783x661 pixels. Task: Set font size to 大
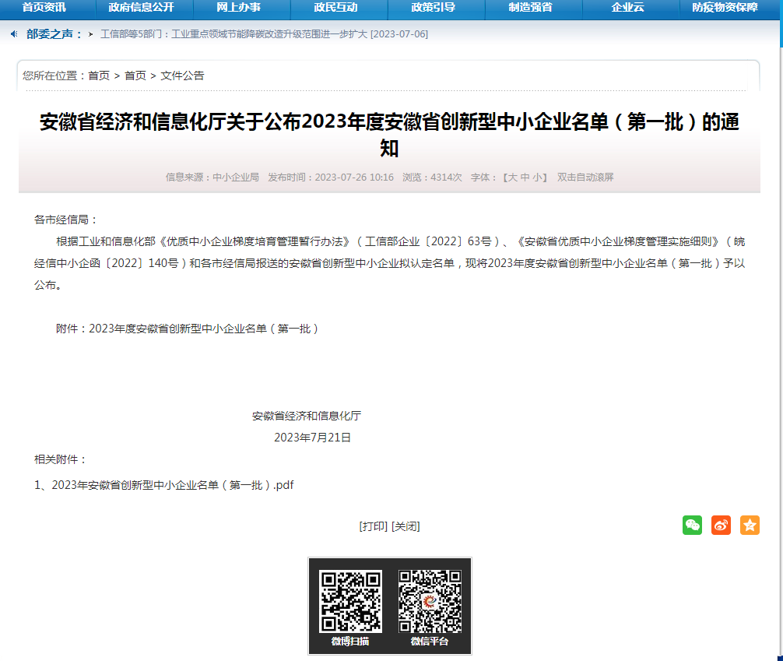pos(513,177)
